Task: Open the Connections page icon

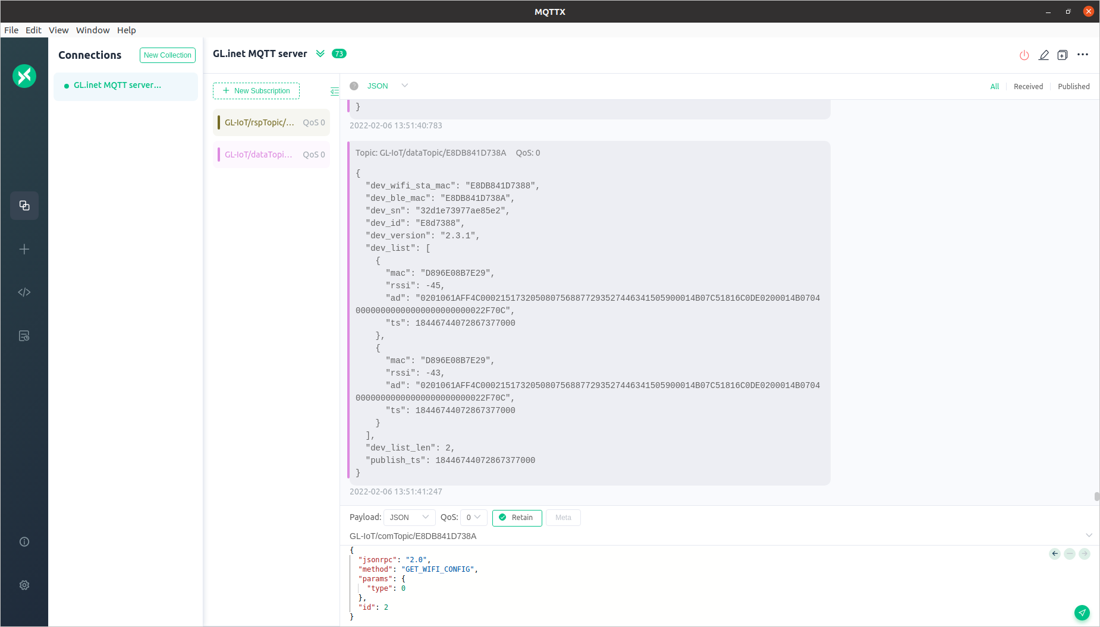Action: [24, 206]
